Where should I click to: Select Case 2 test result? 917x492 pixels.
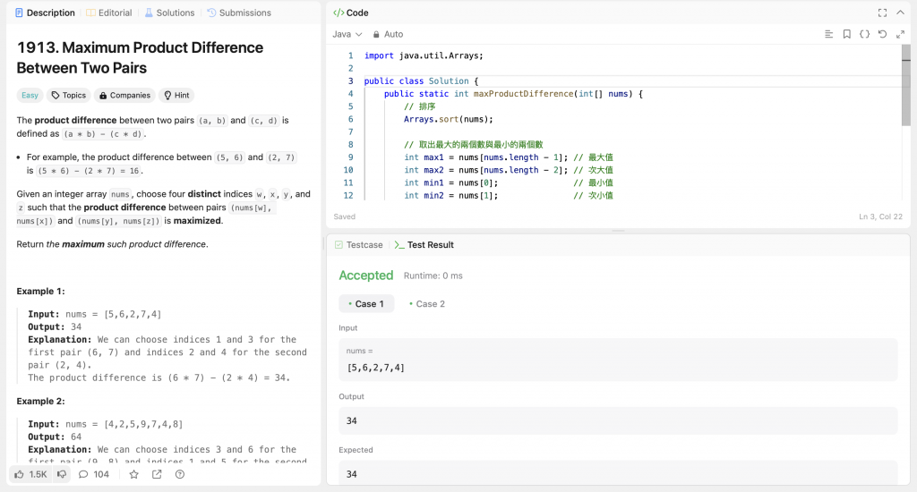tap(427, 304)
